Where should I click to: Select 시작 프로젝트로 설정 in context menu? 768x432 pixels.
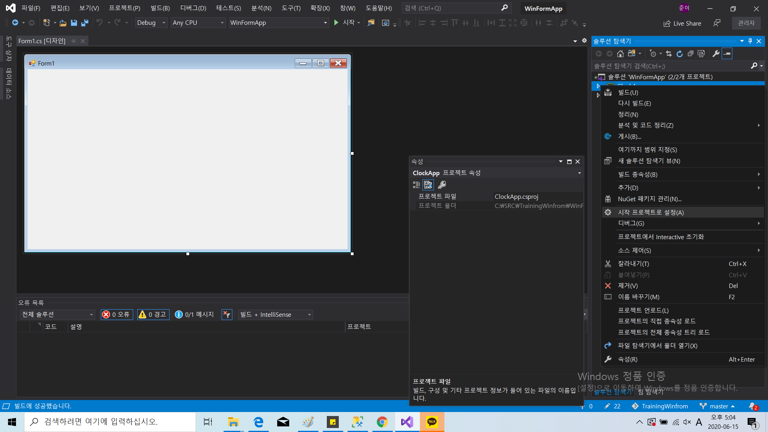click(x=650, y=212)
